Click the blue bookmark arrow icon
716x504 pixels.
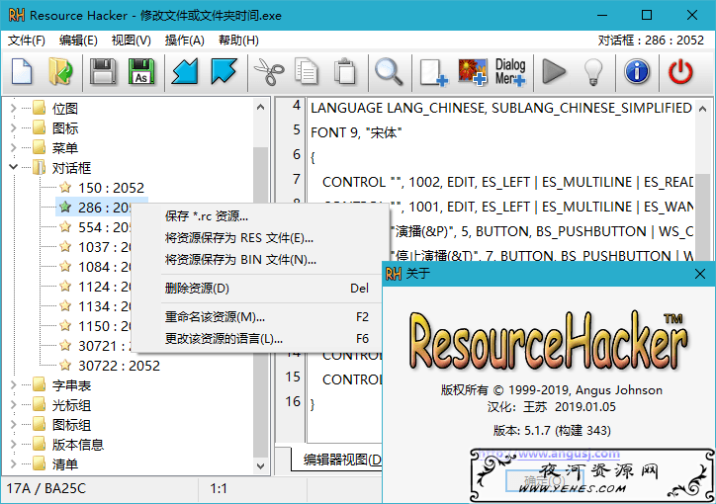pyautogui.click(x=224, y=71)
